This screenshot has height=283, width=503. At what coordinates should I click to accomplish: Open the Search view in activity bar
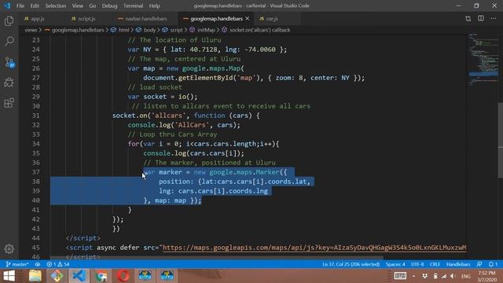pyautogui.click(x=9, y=41)
